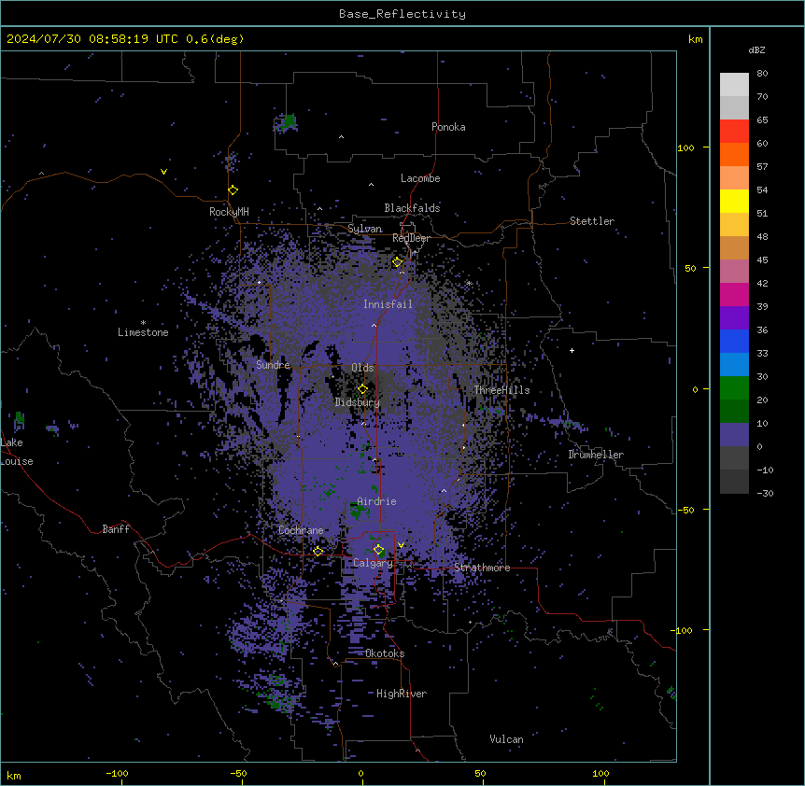Click the Banff town label

tap(116, 529)
